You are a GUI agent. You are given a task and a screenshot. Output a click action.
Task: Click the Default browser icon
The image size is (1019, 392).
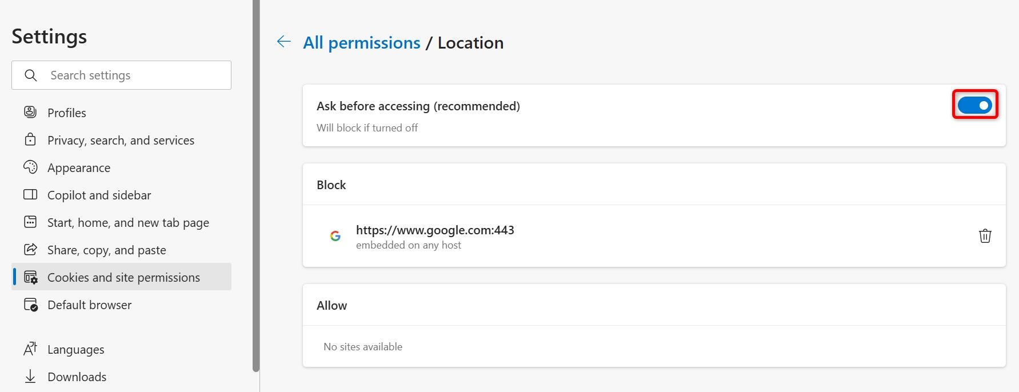[x=30, y=305]
